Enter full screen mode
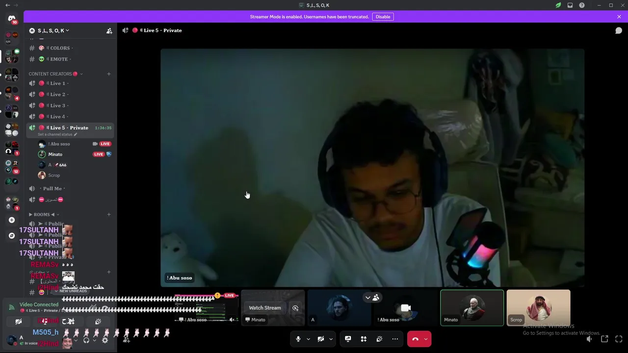Image resolution: width=628 pixels, height=353 pixels. (619, 339)
